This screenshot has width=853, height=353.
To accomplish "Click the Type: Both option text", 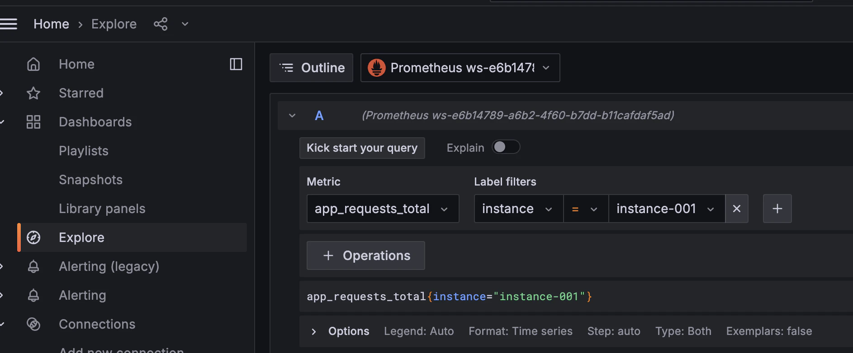I will (x=683, y=331).
